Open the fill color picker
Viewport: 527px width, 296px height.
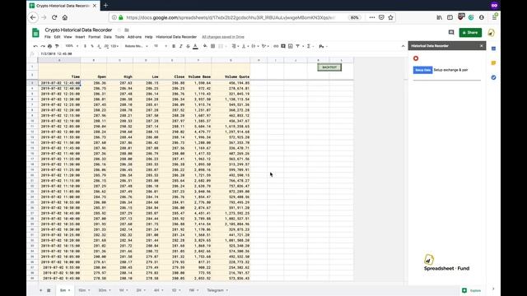click(205, 46)
